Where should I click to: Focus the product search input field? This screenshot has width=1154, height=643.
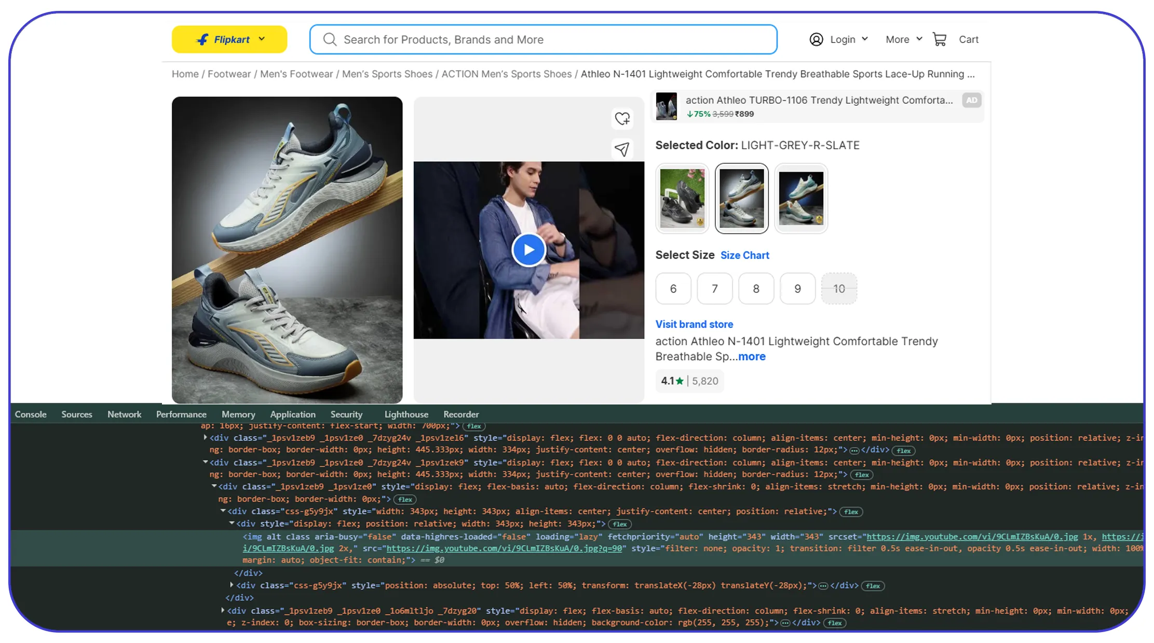[543, 39]
